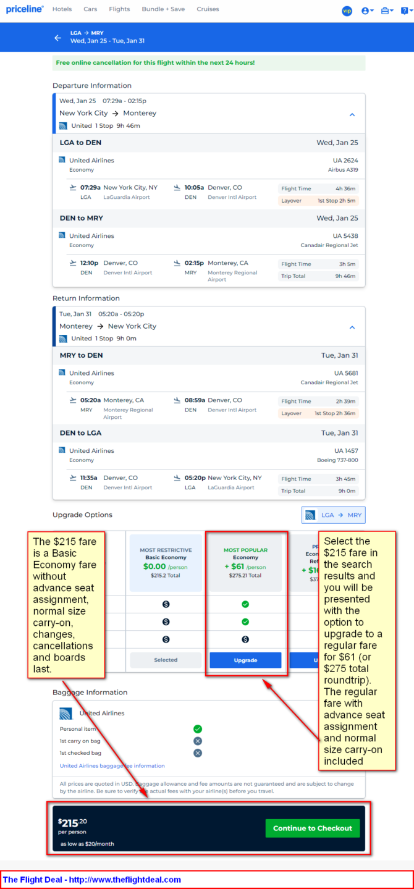Image resolution: width=414 pixels, height=889 pixels.
Task: Open the Flights tab
Action: click(119, 9)
